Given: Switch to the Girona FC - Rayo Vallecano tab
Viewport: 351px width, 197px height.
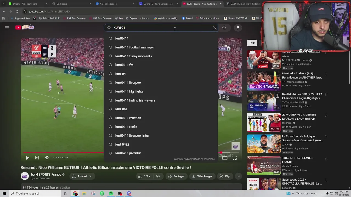Looking at the screenshot, I should [158, 4].
